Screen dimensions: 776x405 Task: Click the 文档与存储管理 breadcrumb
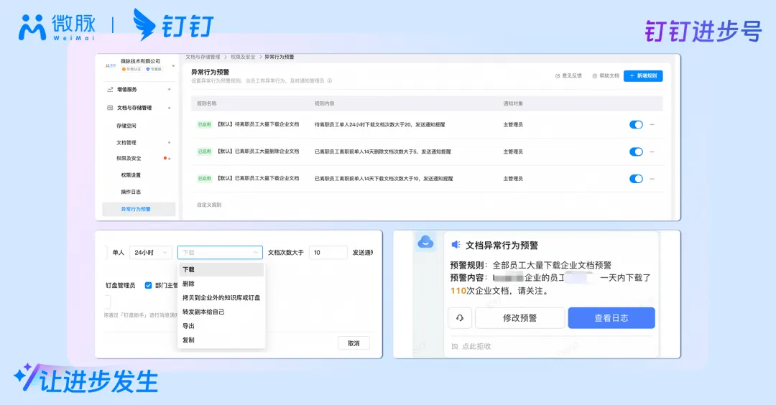(203, 57)
